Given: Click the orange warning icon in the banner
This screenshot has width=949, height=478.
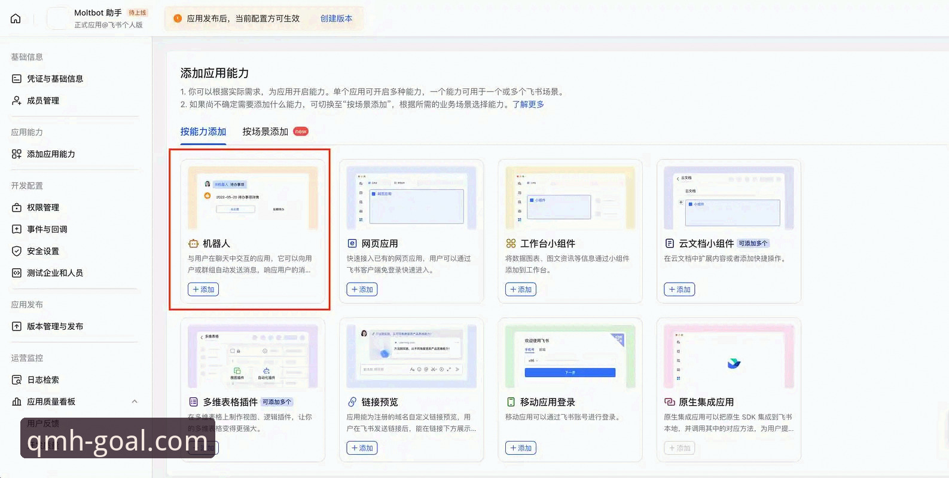Looking at the screenshot, I should coord(178,19).
